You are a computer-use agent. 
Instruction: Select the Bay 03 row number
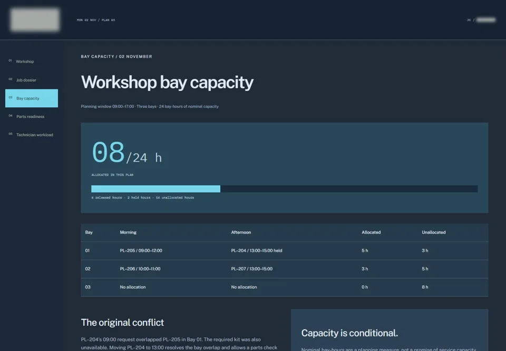pyautogui.click(x=88, y=287)
